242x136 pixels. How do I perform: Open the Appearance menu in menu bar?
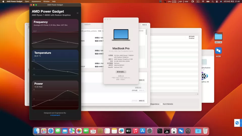(x=36, y=2)
